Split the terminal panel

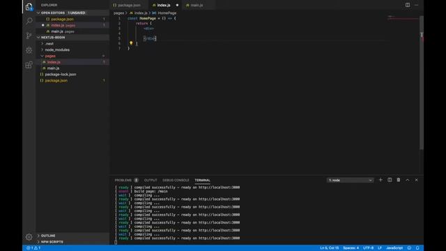pyautogui.click(x=390, y=180)
